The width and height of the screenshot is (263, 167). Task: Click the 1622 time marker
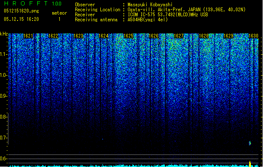coord(53,36)
